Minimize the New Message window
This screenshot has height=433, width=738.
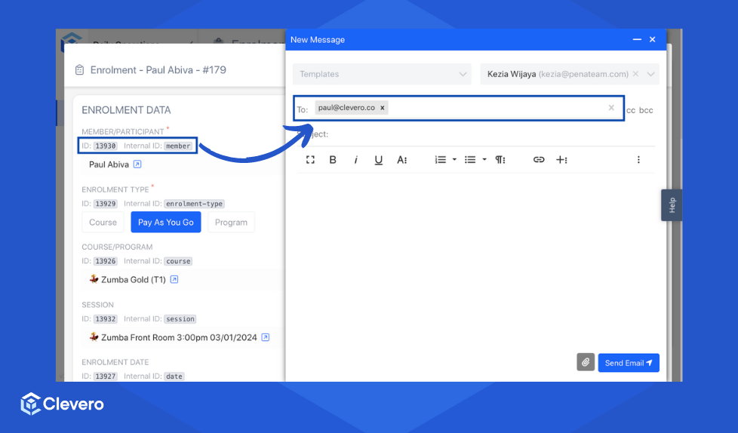click(x=637, y=39)
